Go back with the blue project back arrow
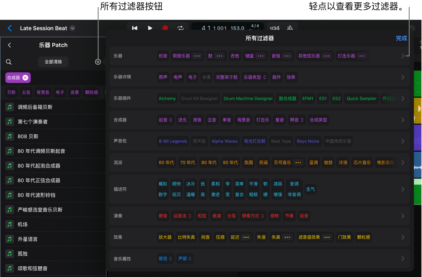The image size is (422, 277). coord(10,28)
